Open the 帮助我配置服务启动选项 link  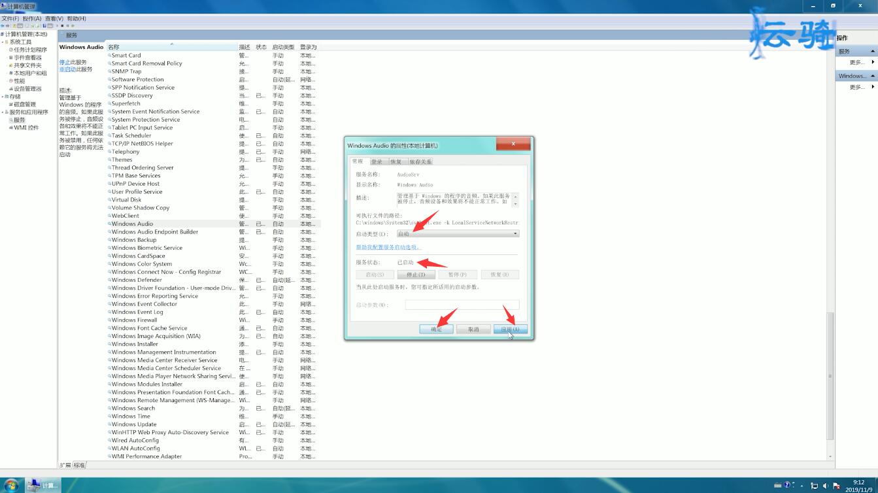[388, 247]
